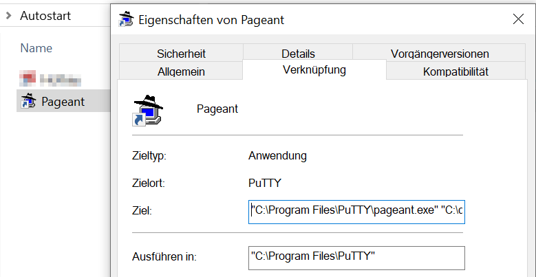
Task: Expand the chevron before Autostart
Action: [8, 15]
